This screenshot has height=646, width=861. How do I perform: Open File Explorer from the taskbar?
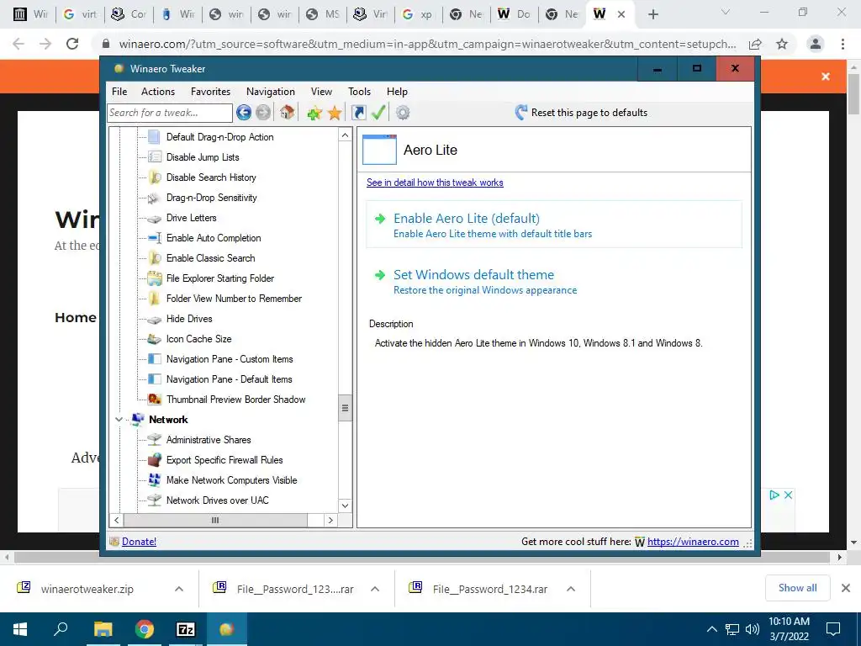103,629
